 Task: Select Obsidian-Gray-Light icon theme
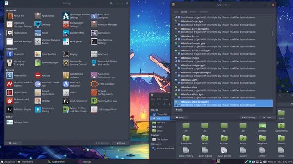223,23
